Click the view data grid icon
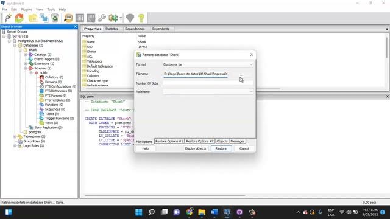 tap(80, 18)
